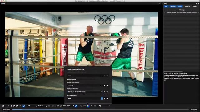The image size is (200, 112).
Task: Toggle loop playback
Action: click(24, 106)
